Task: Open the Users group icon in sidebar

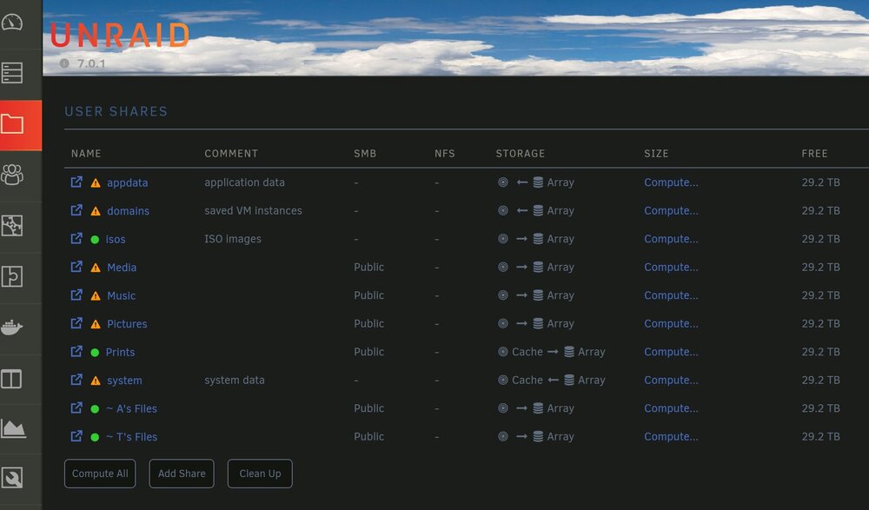Action: pyautogui.click(x=12, y=175)
